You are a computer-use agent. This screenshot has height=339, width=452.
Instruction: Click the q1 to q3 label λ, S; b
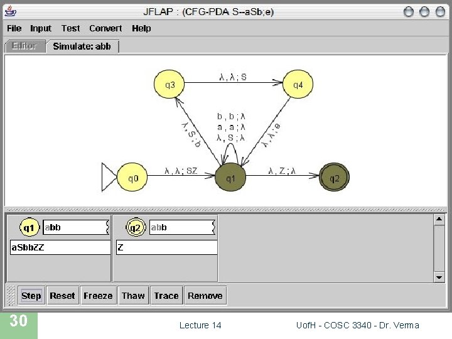click(191, 135)
